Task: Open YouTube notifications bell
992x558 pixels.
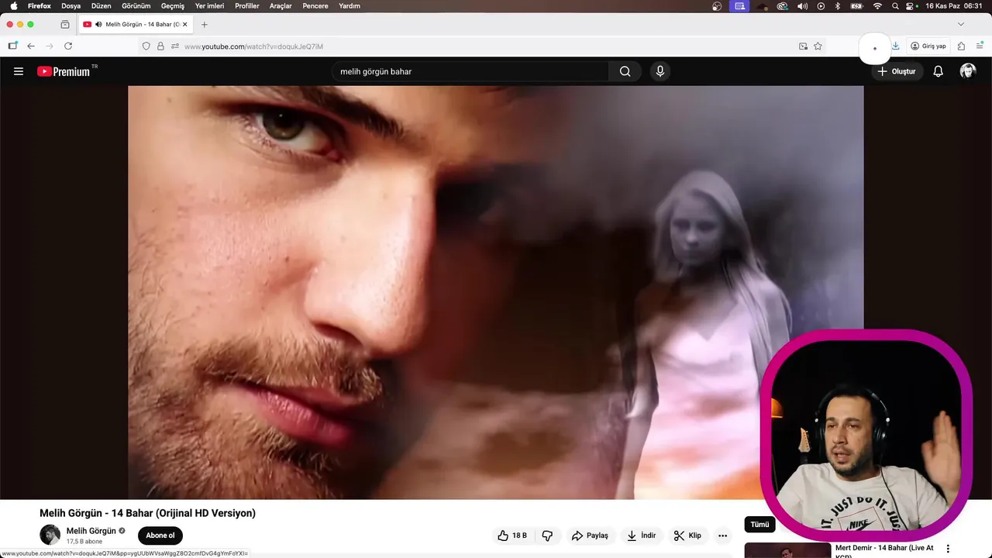Action: 938,71
